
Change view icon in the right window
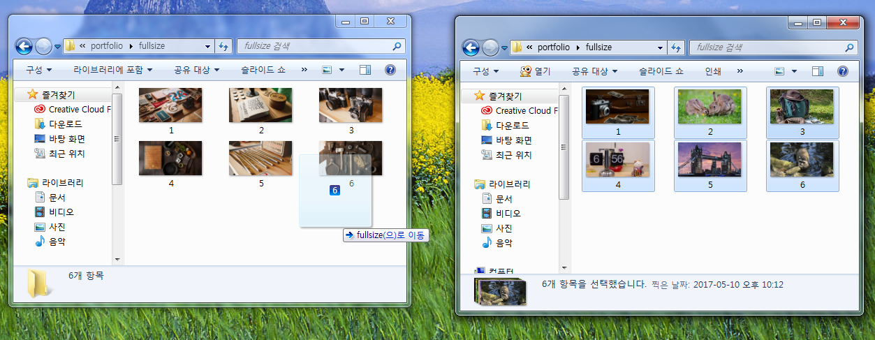coord(780,71)
